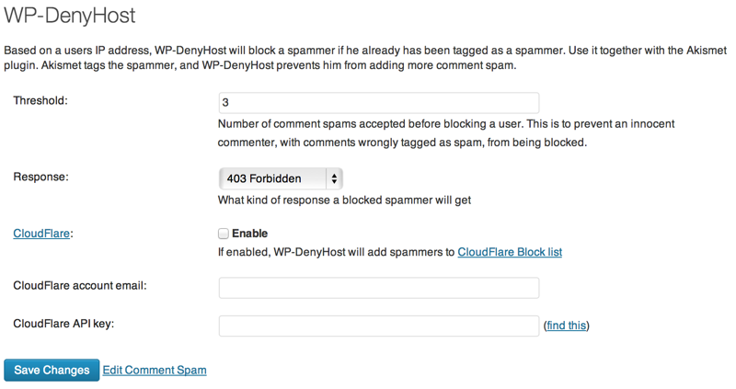The image size is (736, 389).
Task: Click the Response field label
Action: pos(40,177)
